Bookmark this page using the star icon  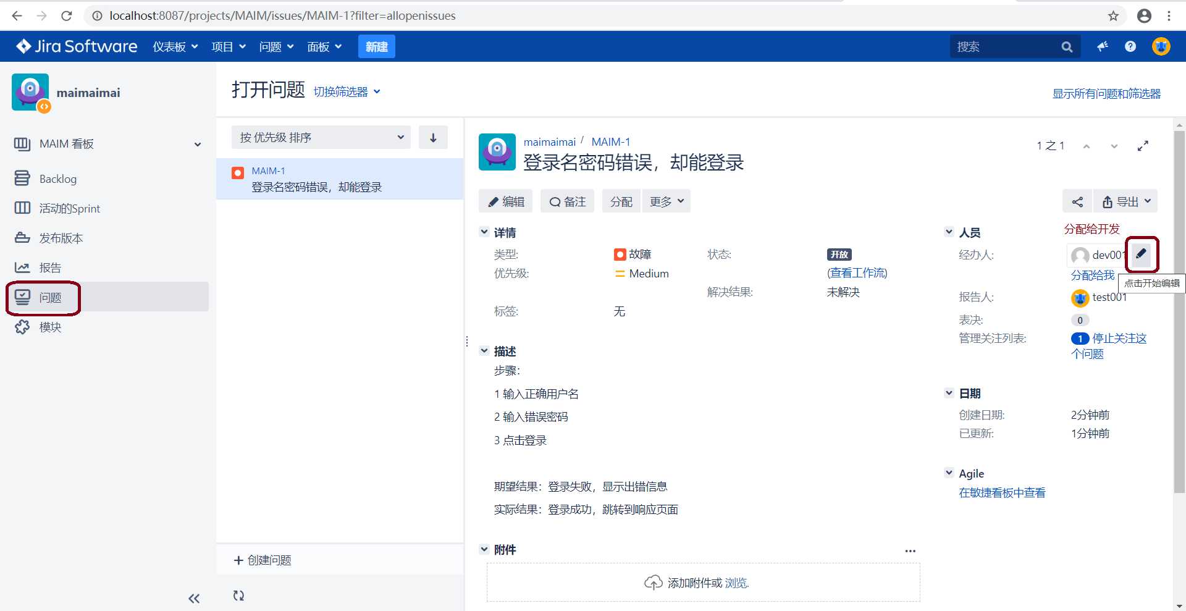pyautogui.click(x=1113, y=15)
